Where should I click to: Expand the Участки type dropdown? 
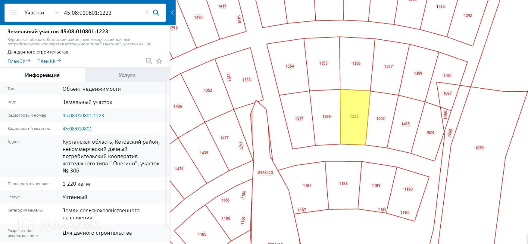point(57,13)
